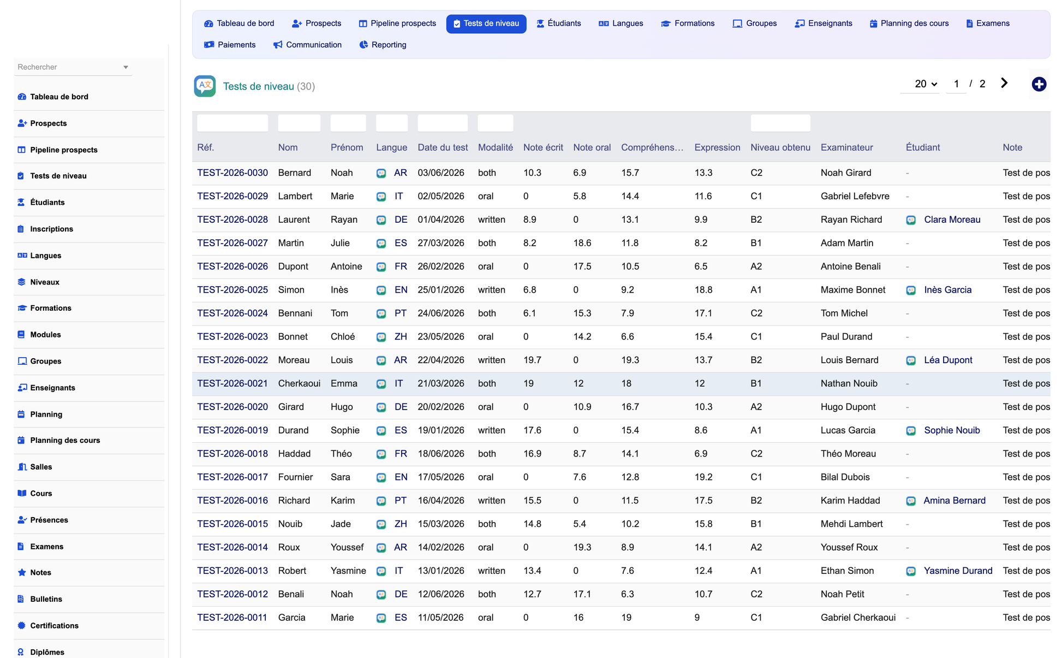The width and height of the screenshot is (1062, 658).
Task: Open the Groupes tab in top bar
Action: click(x=755, y=23)
